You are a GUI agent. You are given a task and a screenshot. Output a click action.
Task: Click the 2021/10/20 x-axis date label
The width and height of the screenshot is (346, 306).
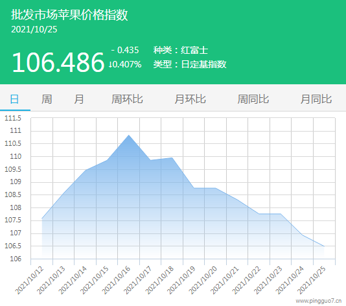click(x=203, y=280)
